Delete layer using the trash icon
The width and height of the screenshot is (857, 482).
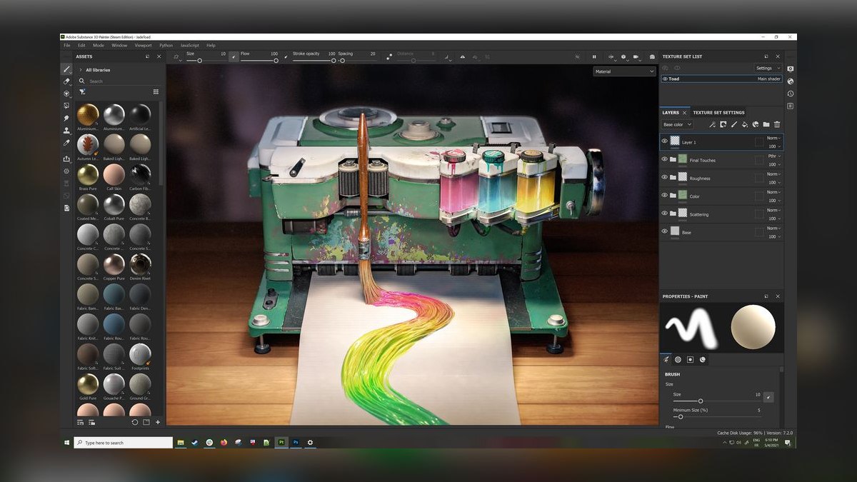(x=777, y=124)
